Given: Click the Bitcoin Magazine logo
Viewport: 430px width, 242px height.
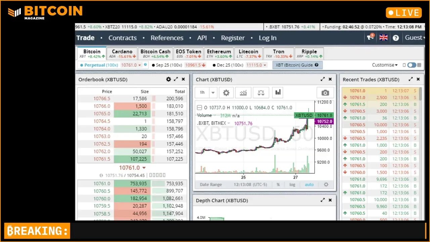Looking at the screenshot, I should click(x=45, y=12).
